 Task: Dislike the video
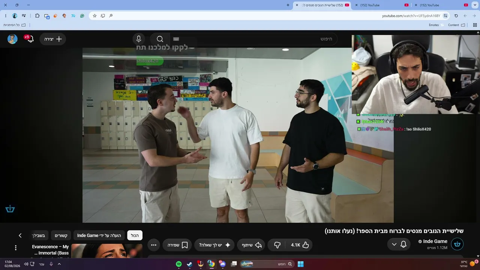point(277,245)
